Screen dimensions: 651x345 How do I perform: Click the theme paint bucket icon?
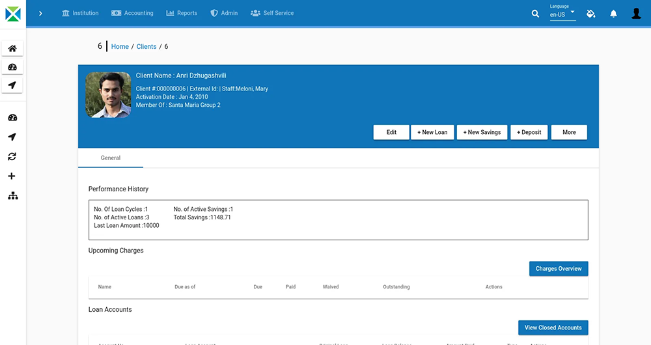pos(591,14)
